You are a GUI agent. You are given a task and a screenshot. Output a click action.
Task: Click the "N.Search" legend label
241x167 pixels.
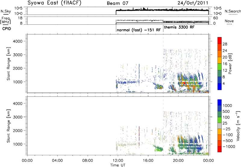[x=233, y=11]
